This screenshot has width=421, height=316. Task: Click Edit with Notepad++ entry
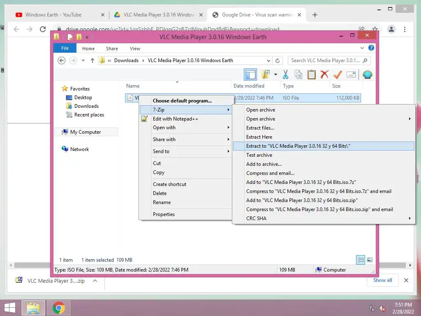point(175,119)
